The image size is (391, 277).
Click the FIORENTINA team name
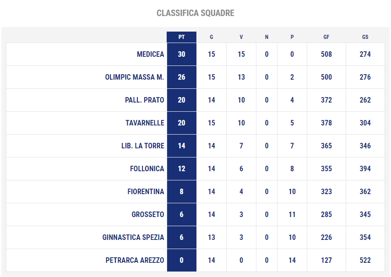click(x=146, y=191)
